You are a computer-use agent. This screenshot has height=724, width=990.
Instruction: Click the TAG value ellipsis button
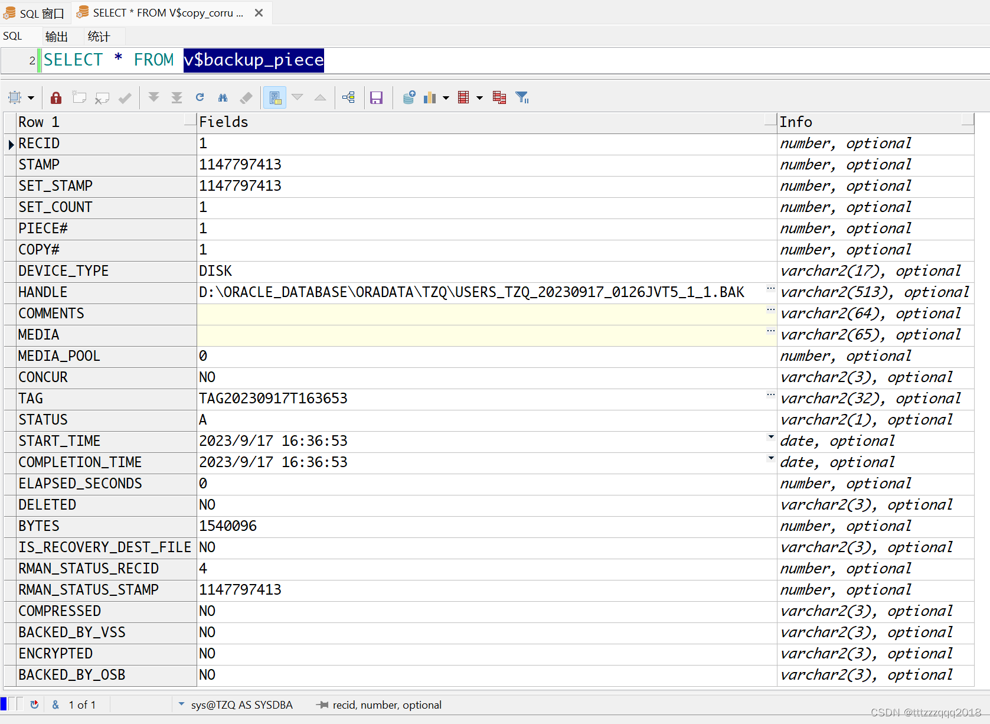click(x=770, y=395)
